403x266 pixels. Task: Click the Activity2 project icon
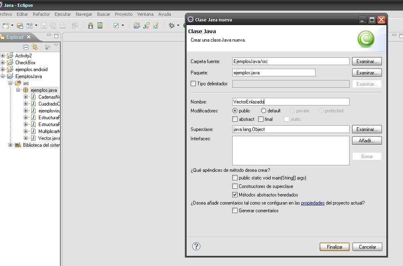point(10,55)
